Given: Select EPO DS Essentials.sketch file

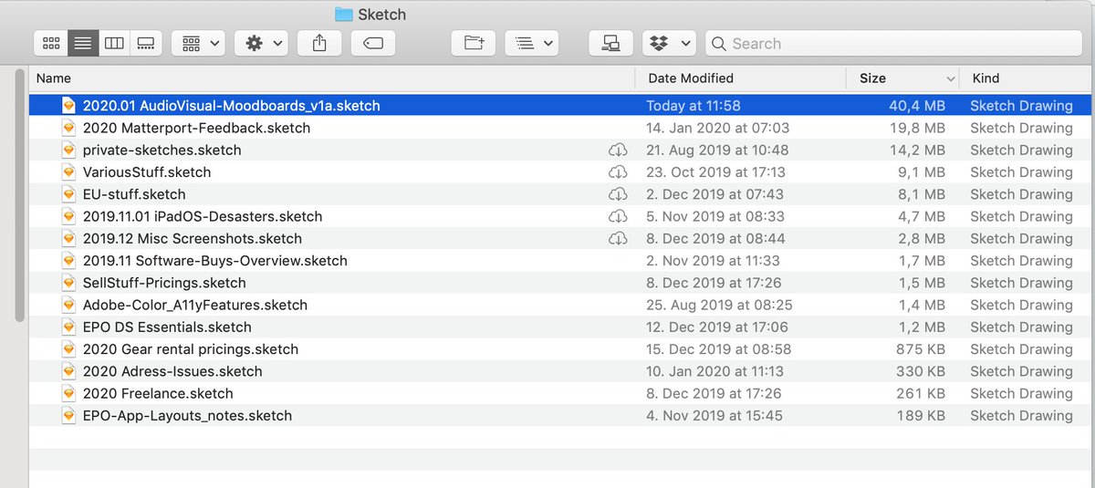Looking at the screenshot, I should click(562, 327).
